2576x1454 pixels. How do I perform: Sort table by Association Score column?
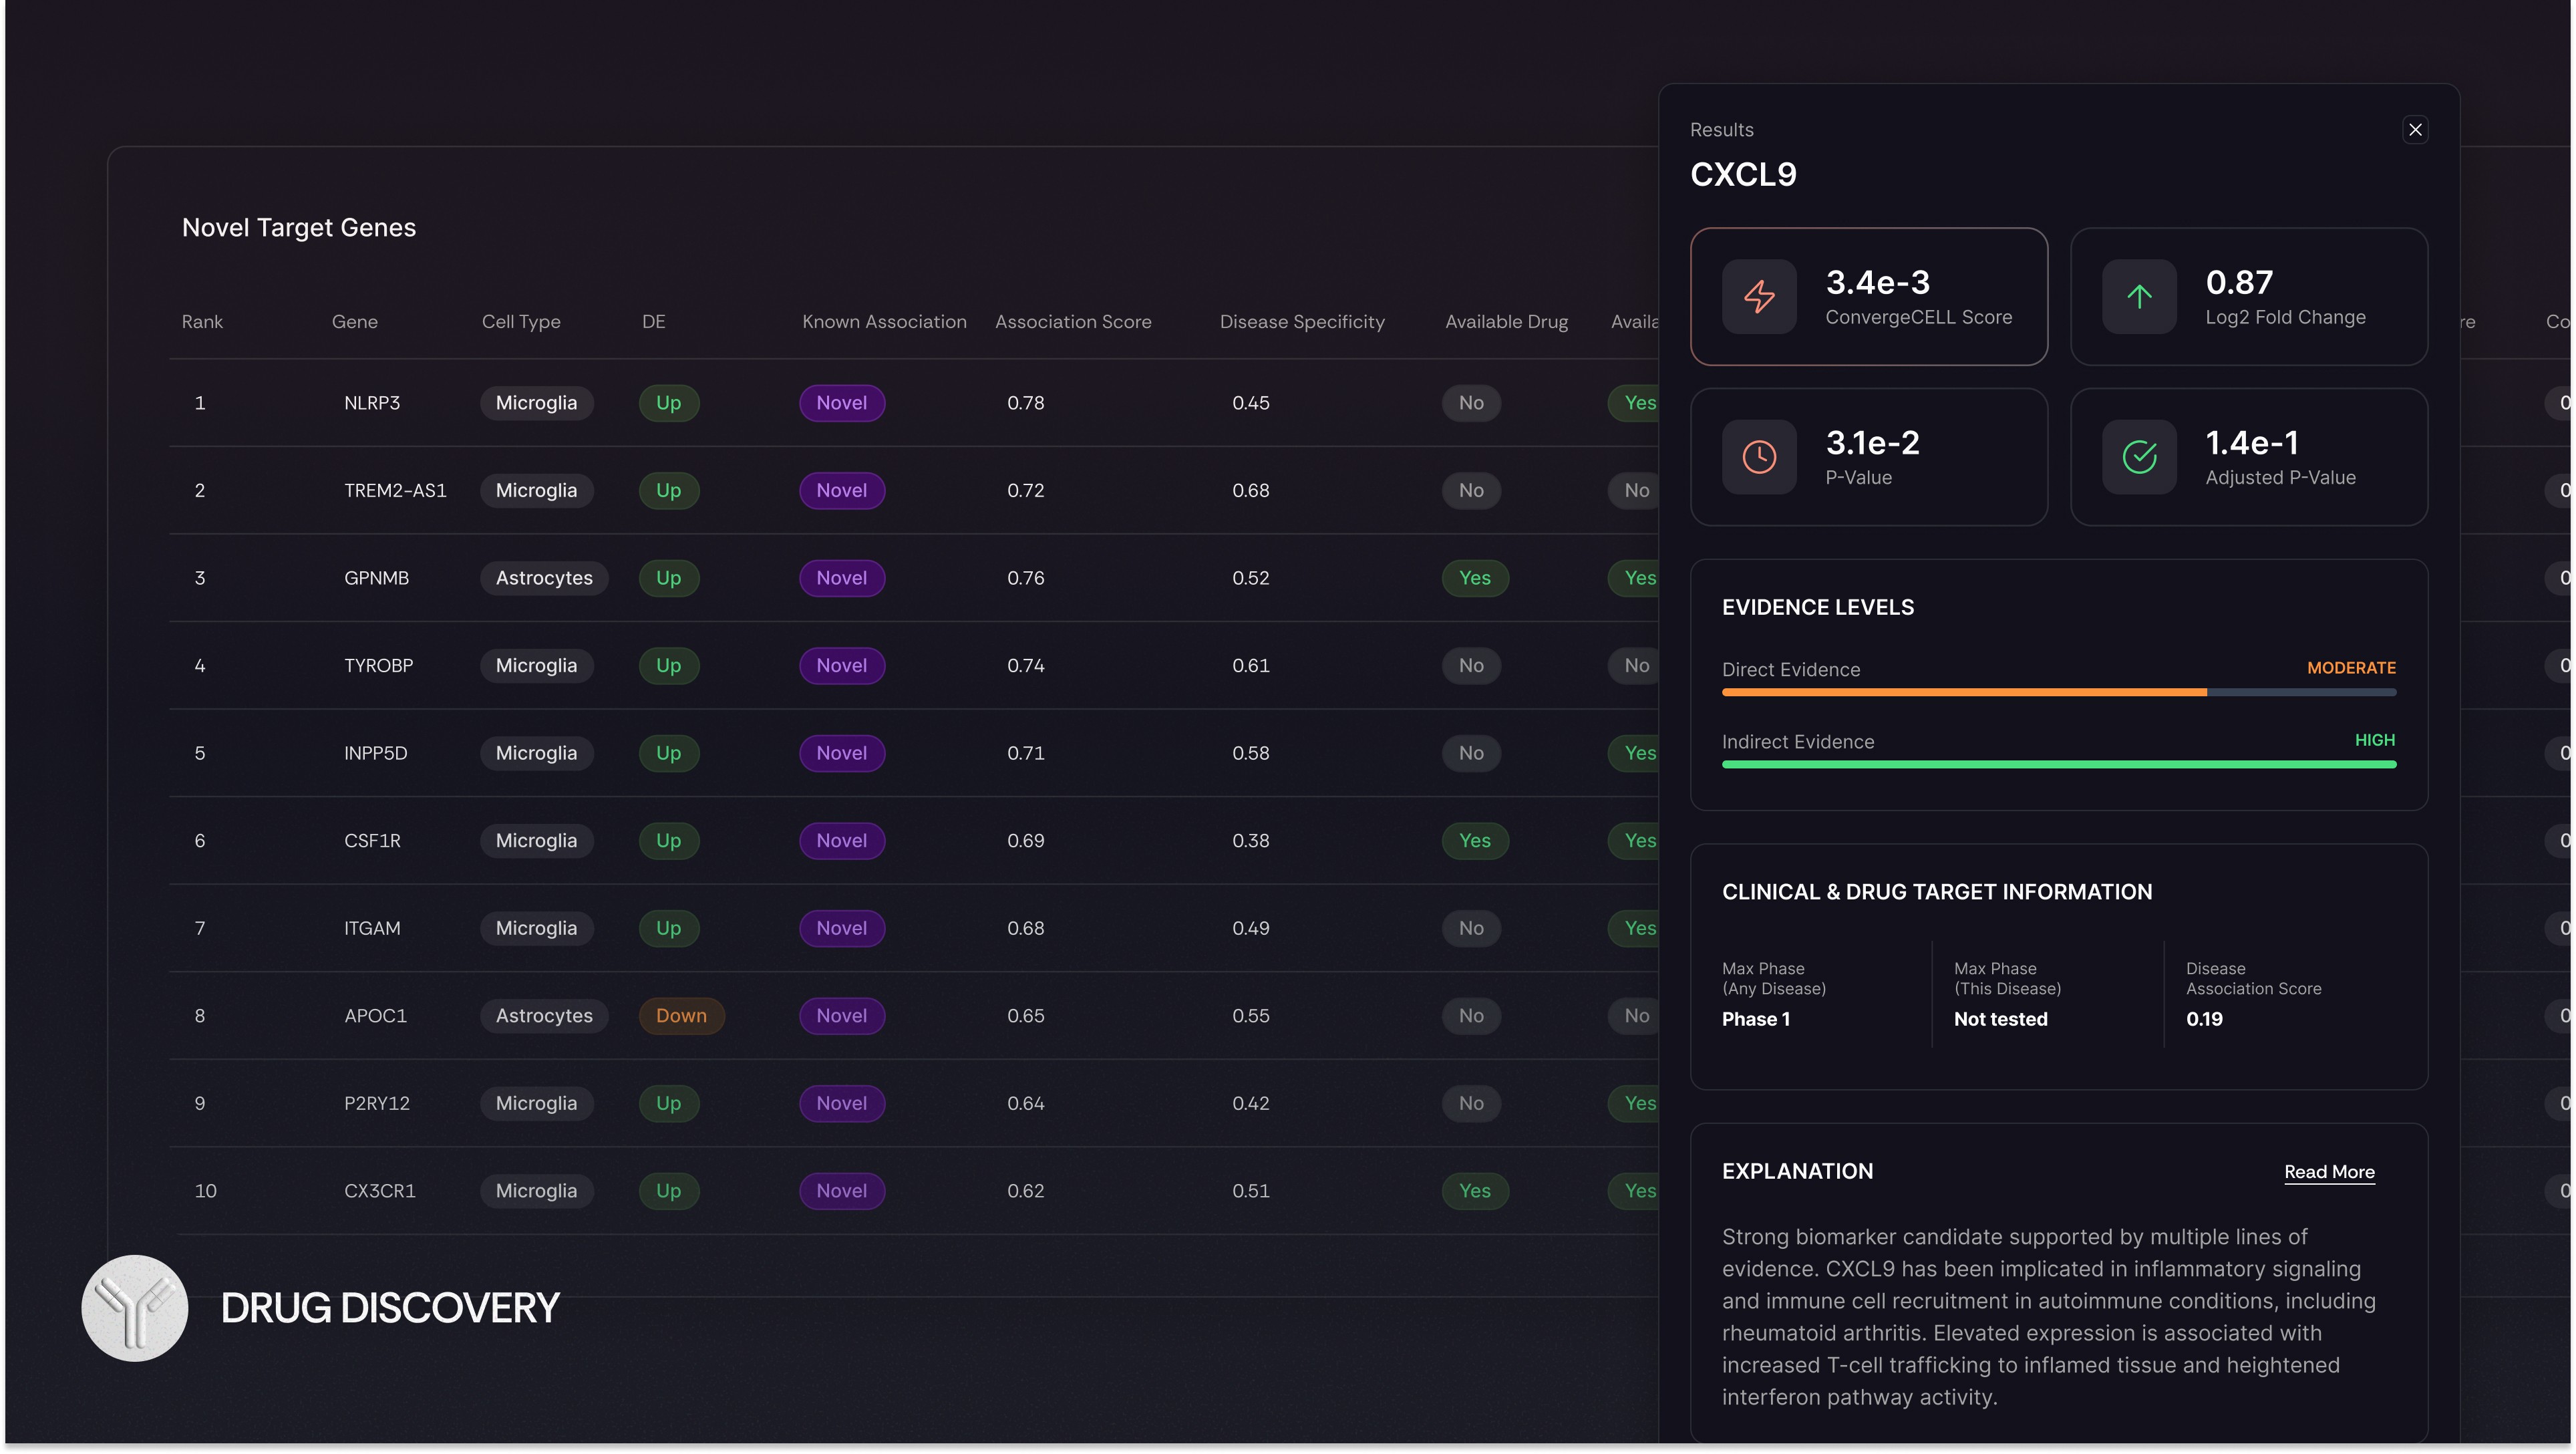[1072, 322]
